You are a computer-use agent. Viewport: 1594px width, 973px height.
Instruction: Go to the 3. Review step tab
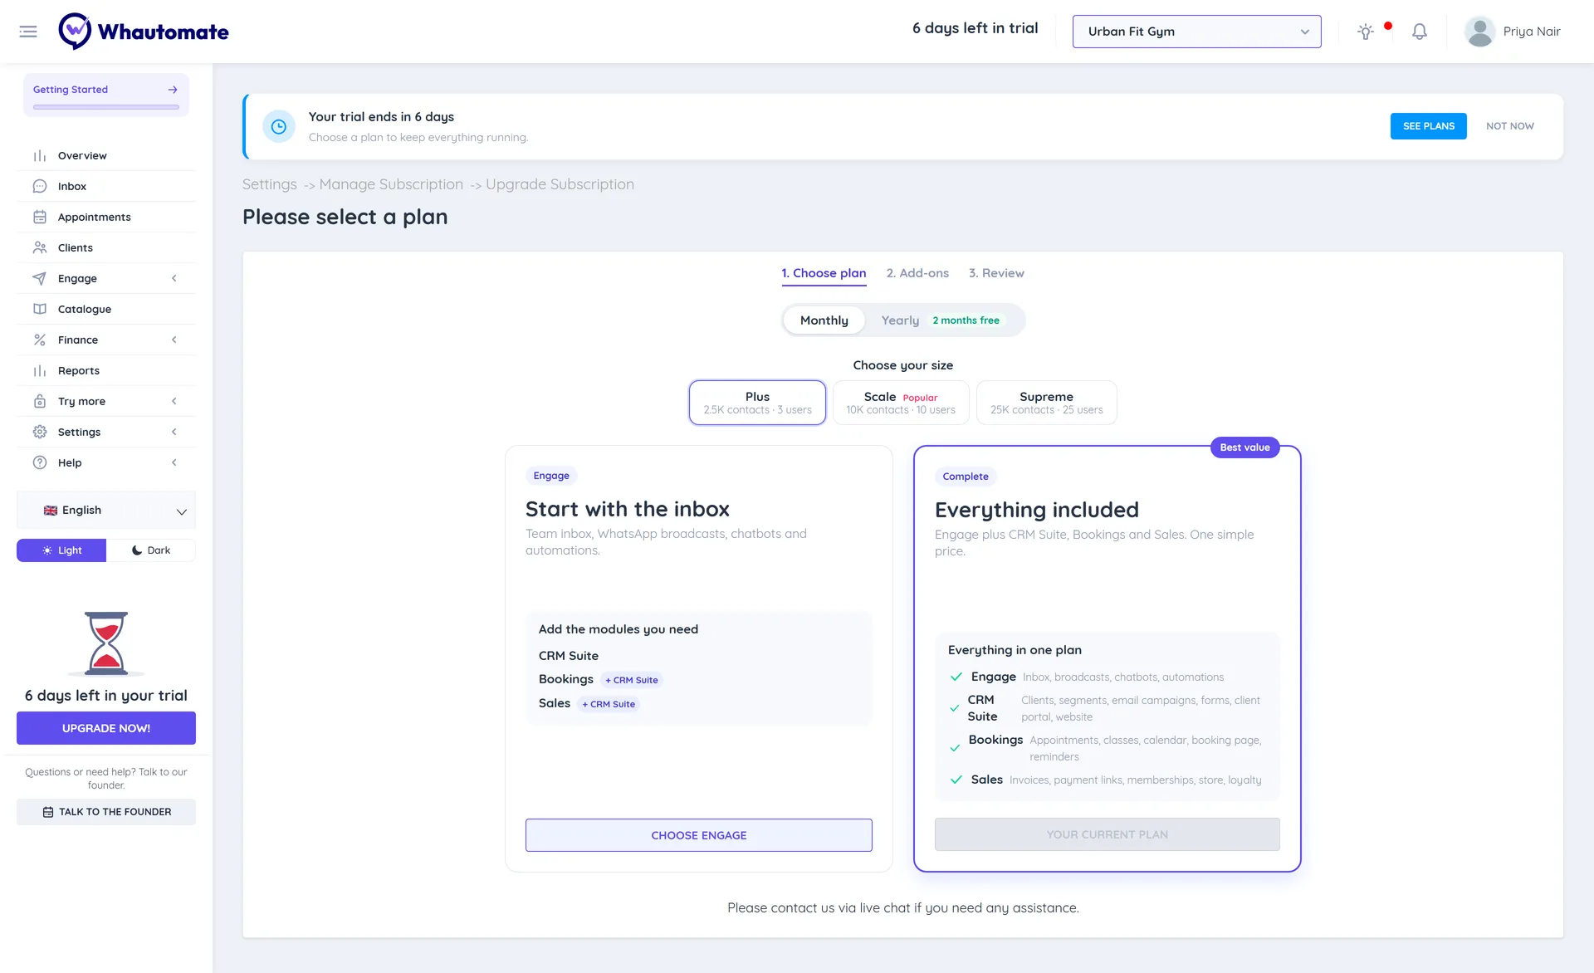pos(996,274)
